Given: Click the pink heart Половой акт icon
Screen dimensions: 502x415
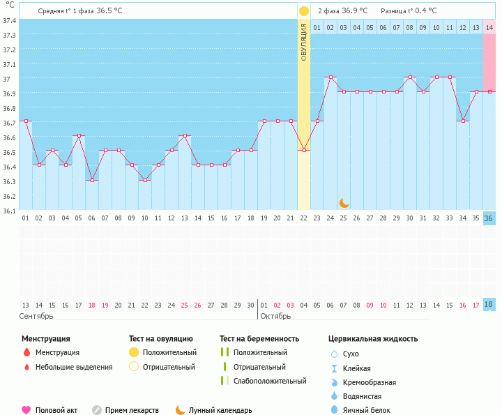Looking at the screenshot, I should [x=26, y=410].
